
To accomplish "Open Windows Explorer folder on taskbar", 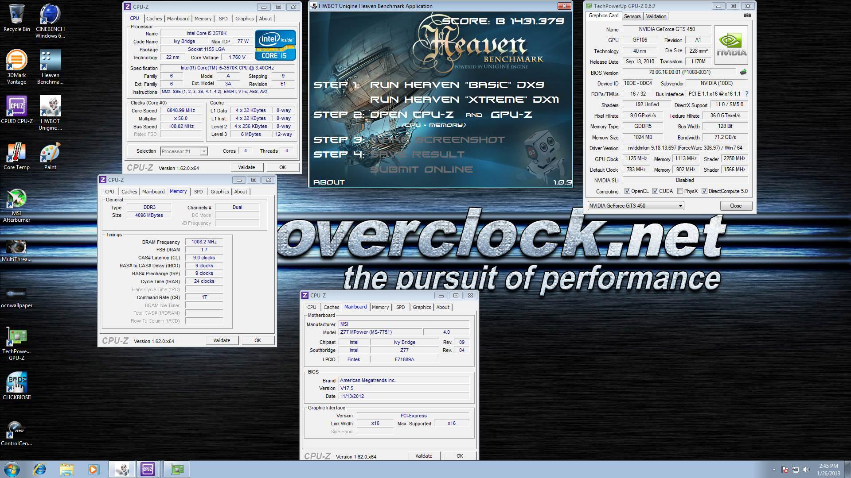I will click(67, 469).
